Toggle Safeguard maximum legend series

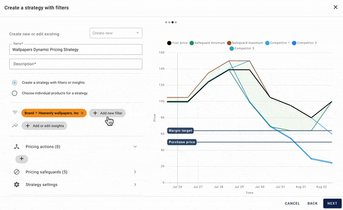click(245, 43)
